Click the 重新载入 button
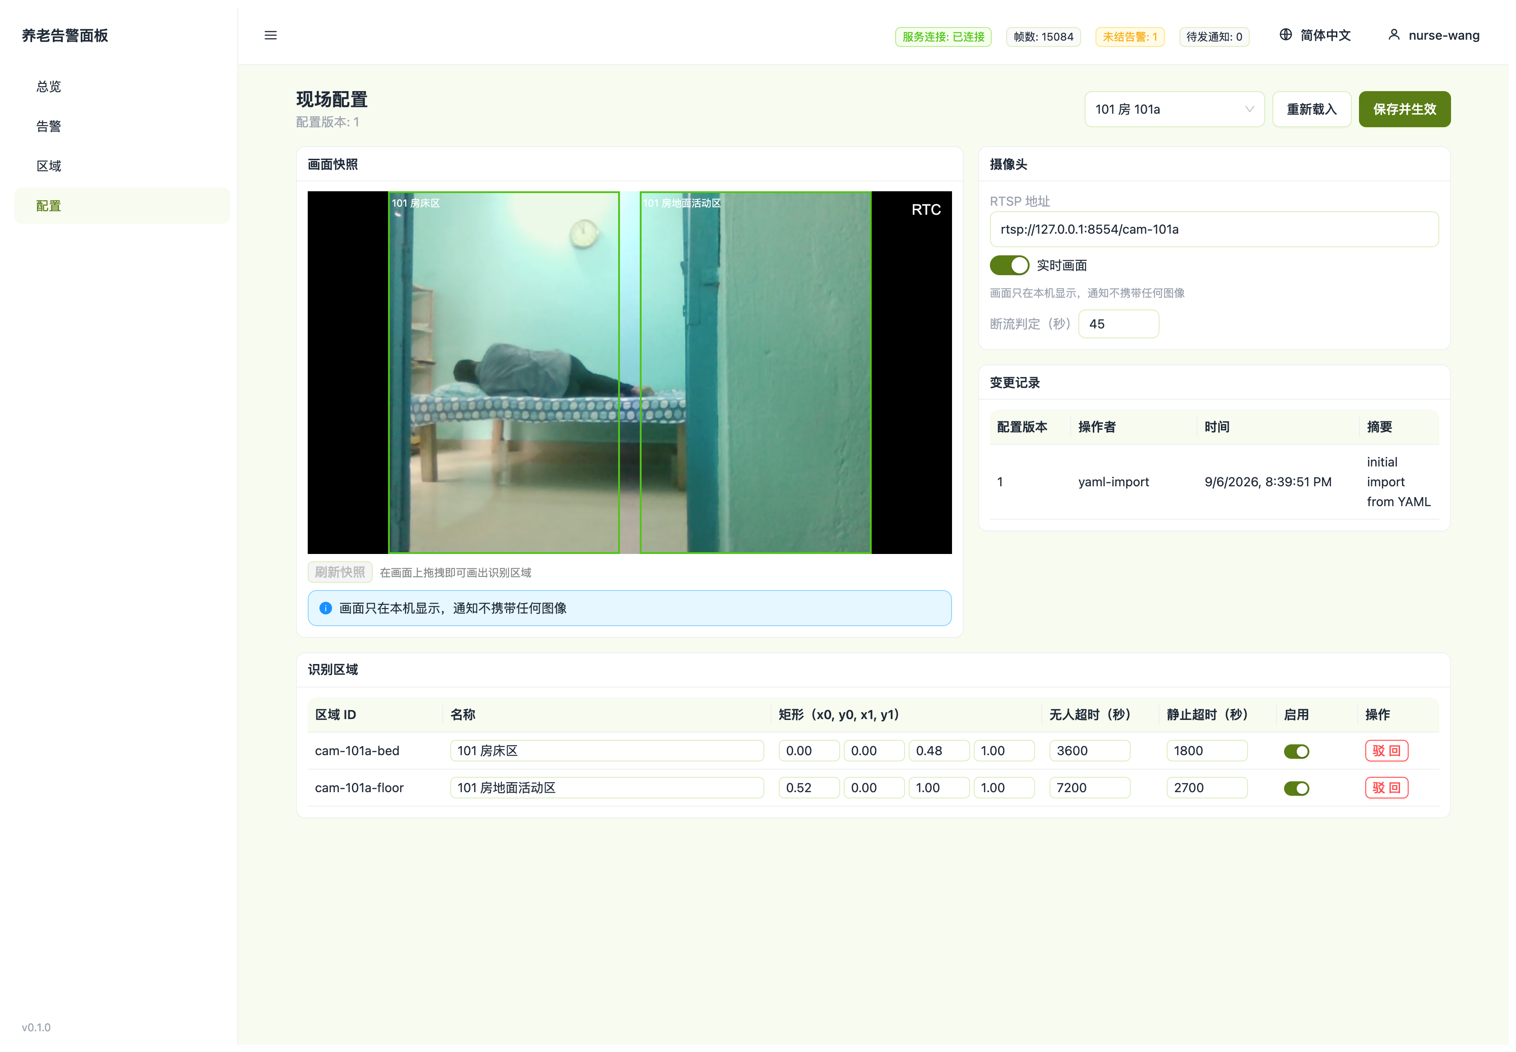Viewport: 1516px width, 1052px height. [x=1311, y=110]
